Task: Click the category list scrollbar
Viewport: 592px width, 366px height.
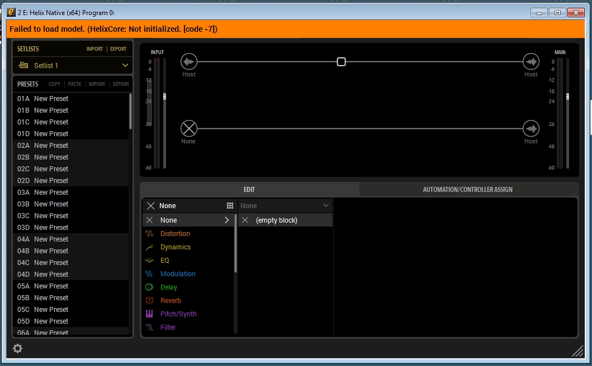Action: tap(235, 243)
